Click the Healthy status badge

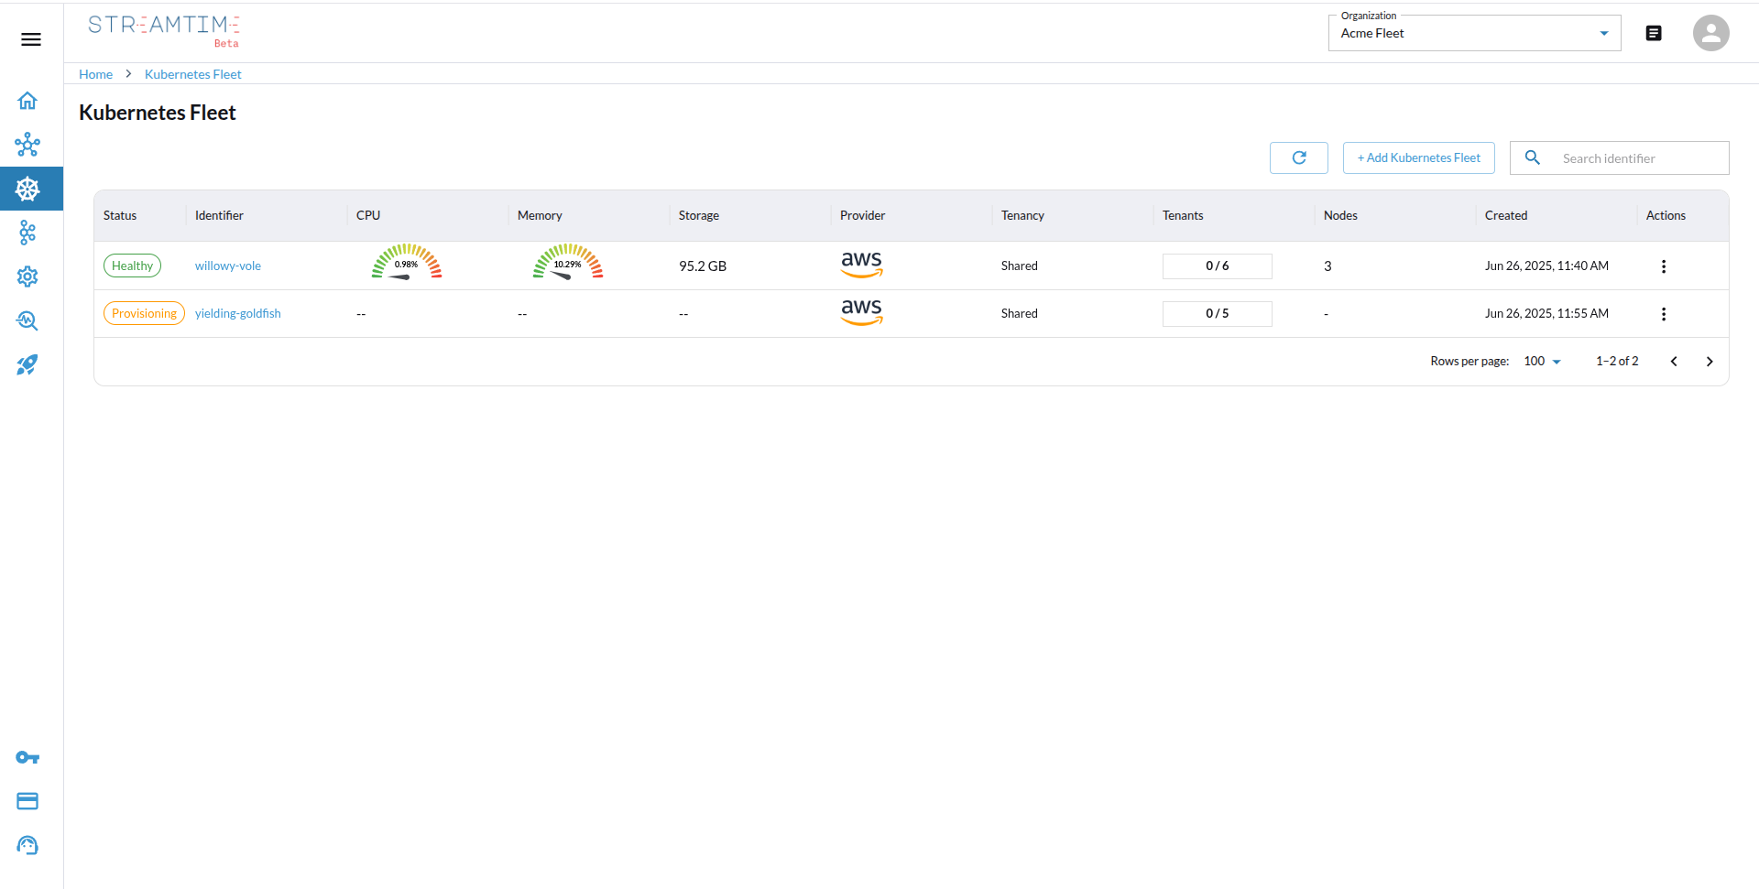(132, 266)
